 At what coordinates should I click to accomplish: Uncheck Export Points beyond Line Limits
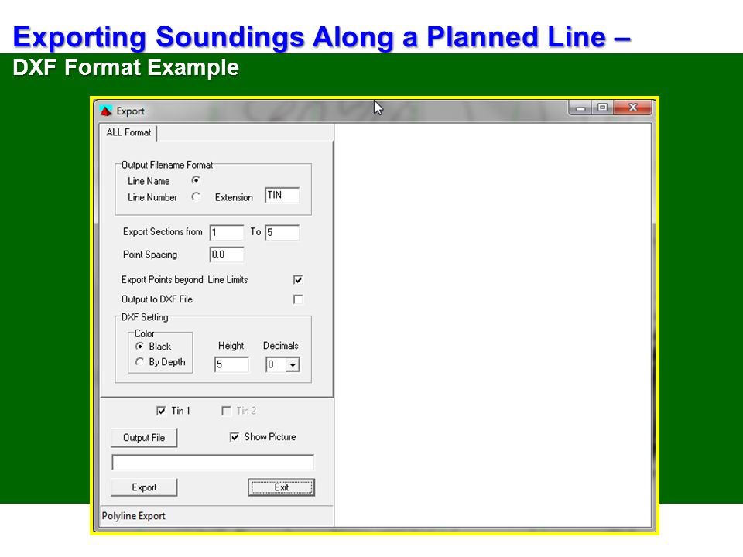(297, 280)
